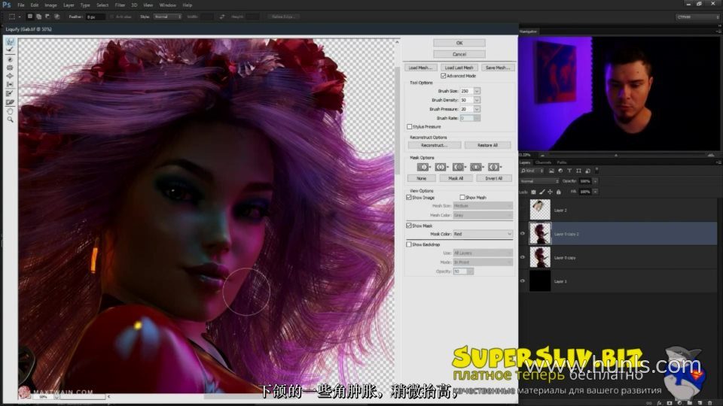Click the Restore All button
The width and height of the screenshot is (723, 406).
pyautogui.click(x=488, y=145)
